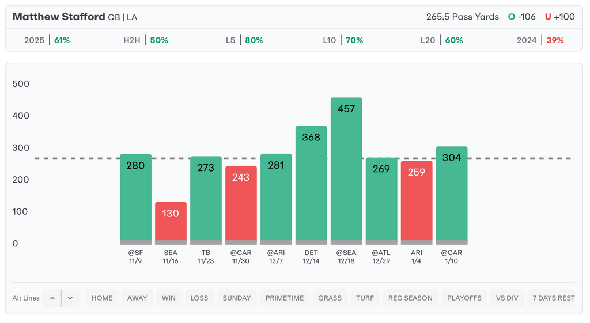
Task: Toggle the VS DIV filter
Action: [507, 298]
